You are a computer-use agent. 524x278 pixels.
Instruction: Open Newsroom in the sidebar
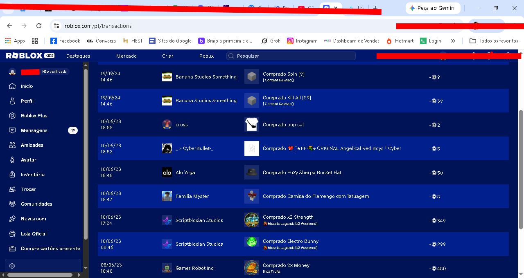coord(33,219)
